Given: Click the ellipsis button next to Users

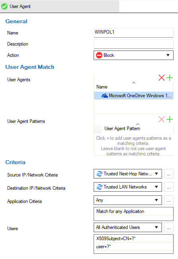Looking at the screenshot, I should coord(168,227).
